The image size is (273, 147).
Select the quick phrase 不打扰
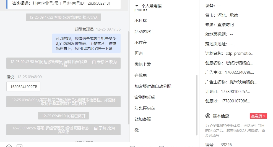tap(141, 20)
